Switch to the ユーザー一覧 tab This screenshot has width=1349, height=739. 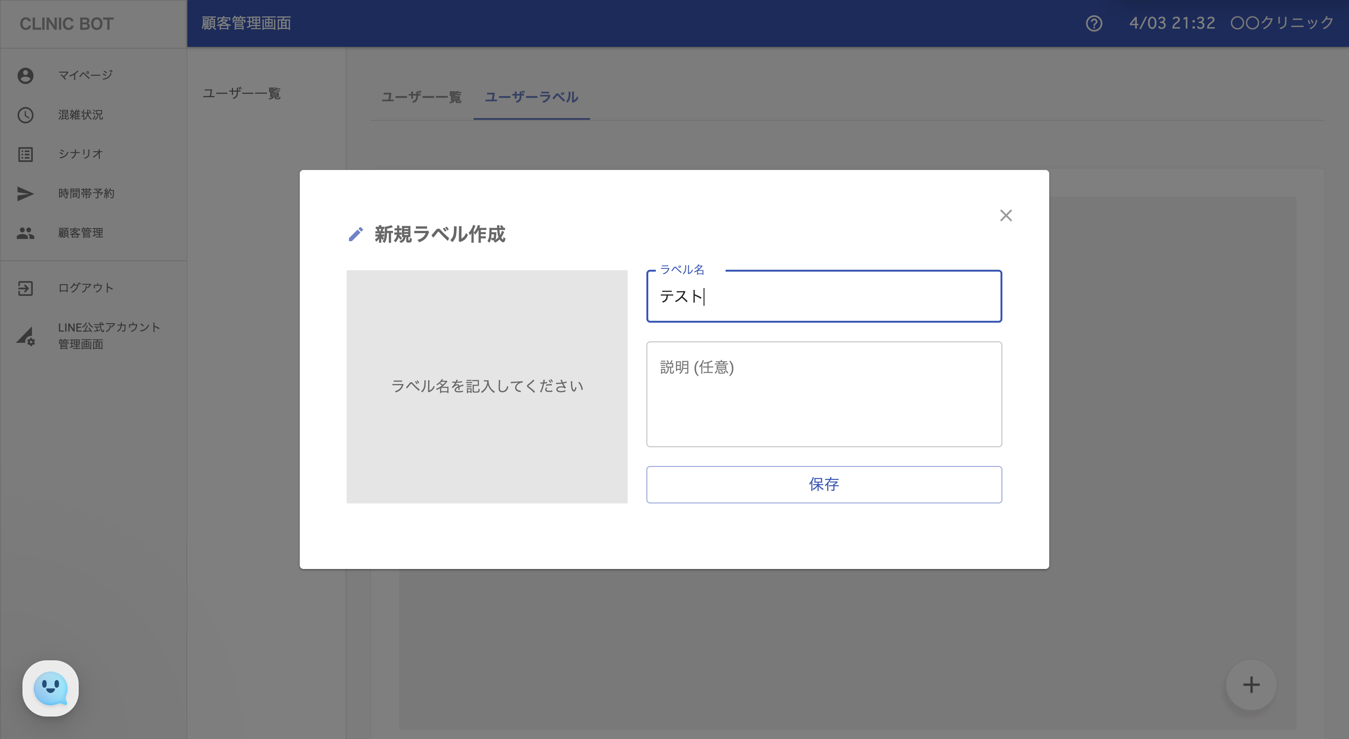pos(421,97)
